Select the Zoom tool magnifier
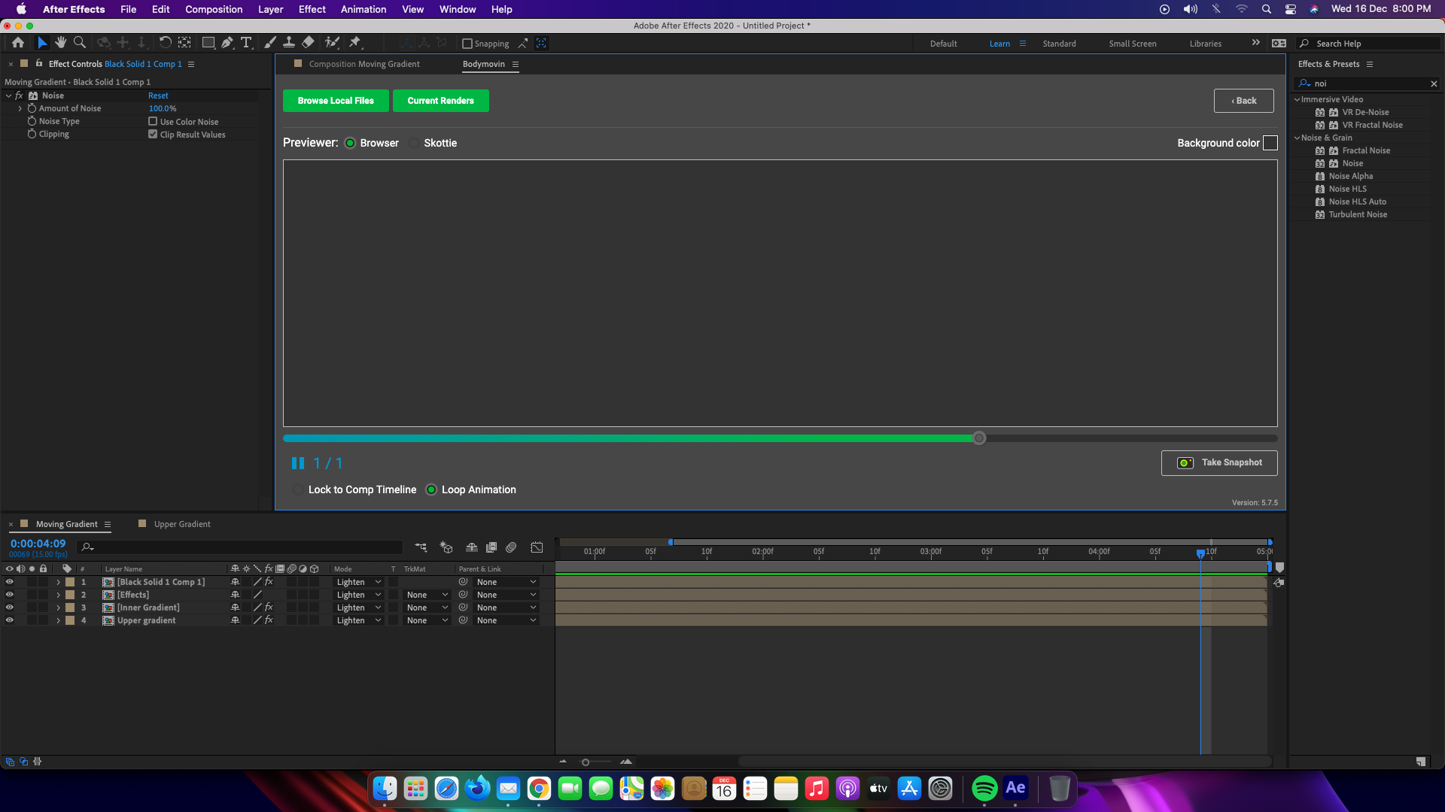The width and height of the screenshot is (1445, 812). click(x=80, y=43)
